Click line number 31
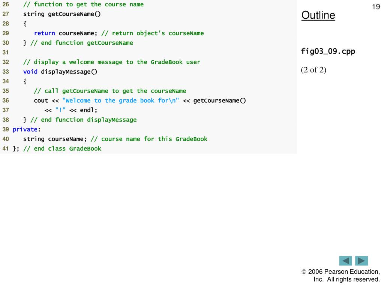 [6, 52]
